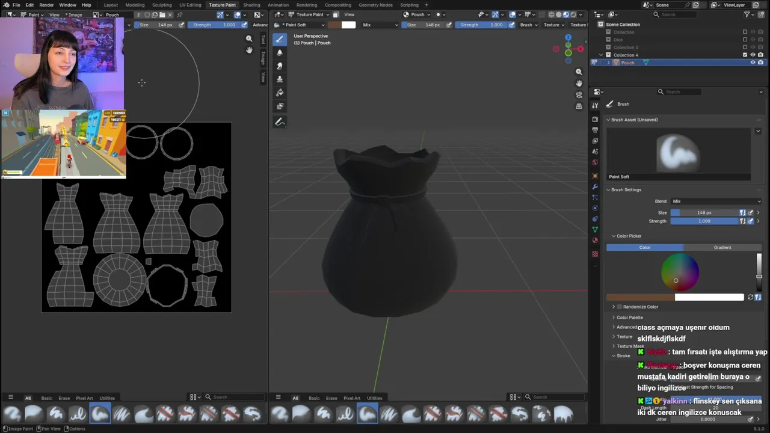Screen dimensions: 770x433
Task: Open the Modifiers wrench properties tab
Action: [x=595, y=186]
